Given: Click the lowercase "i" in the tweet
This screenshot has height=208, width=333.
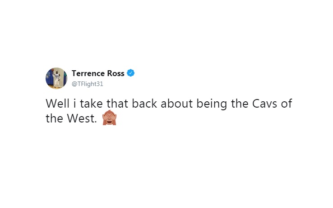Looking at the screenshot, I should (74, 104).
